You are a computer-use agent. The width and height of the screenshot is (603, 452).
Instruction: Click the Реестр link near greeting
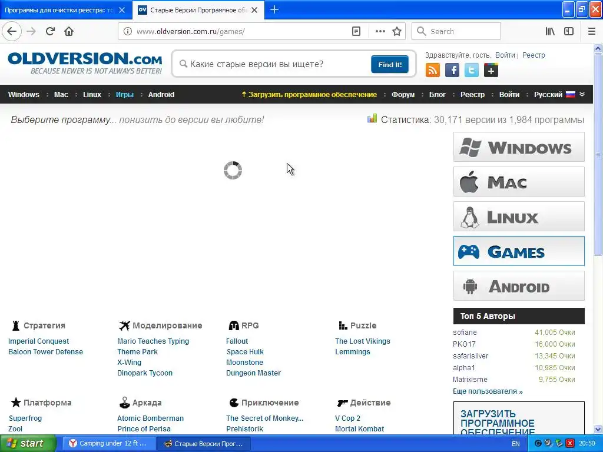click(534, 55)
